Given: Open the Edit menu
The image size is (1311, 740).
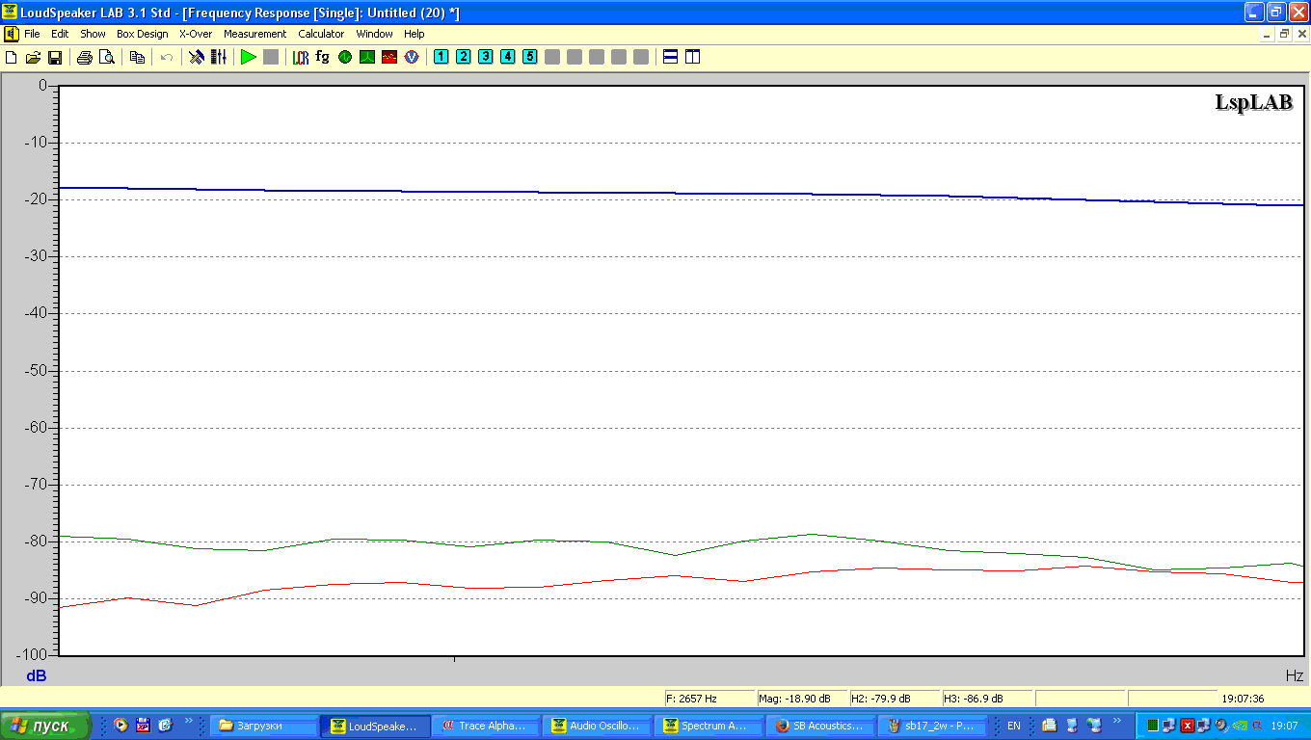Looking at the screenshot, I should [60, 34].
